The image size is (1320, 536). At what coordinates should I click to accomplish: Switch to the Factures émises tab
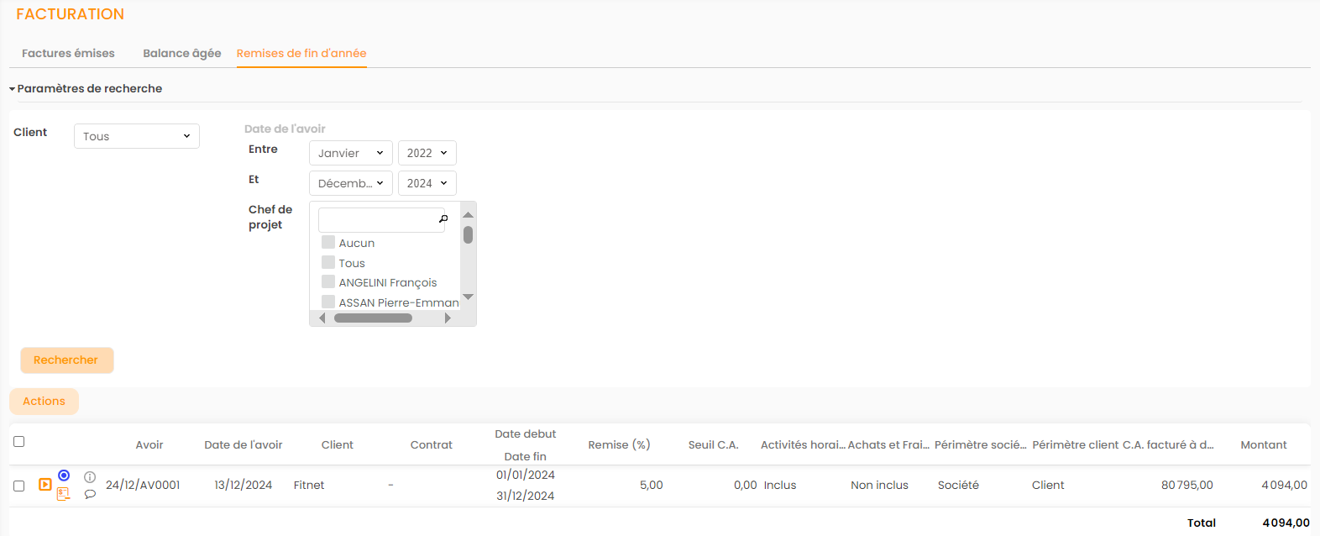68,53
